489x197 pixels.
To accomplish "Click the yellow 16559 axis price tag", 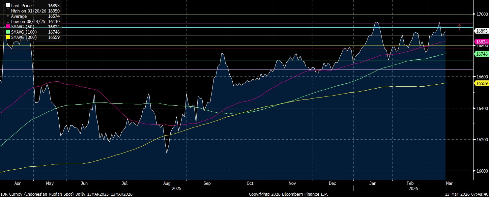I will [481, 84].
